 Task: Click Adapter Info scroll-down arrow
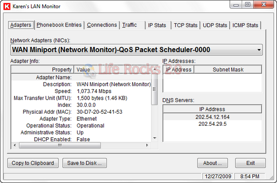(155, 138)
